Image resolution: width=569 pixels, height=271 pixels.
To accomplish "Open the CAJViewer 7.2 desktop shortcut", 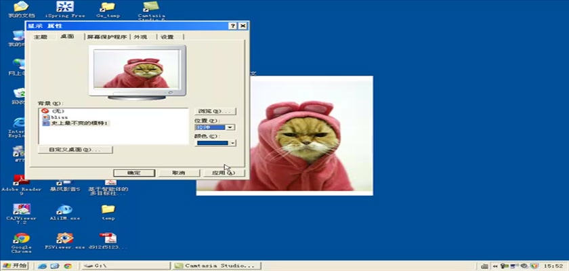I will (22, 214).
